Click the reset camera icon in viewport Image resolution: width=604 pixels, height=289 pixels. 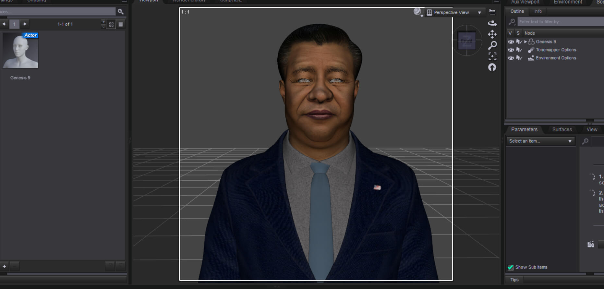pyautogui.click(x=492, y=67)
